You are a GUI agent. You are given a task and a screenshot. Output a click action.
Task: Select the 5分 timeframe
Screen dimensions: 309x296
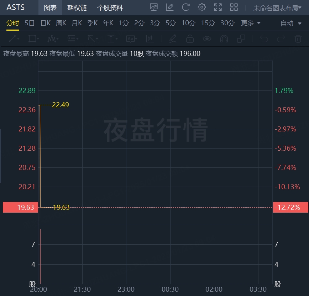pos(171,23)
